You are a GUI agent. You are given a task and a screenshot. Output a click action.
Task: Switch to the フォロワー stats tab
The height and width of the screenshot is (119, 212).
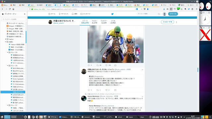coord(104,22)
